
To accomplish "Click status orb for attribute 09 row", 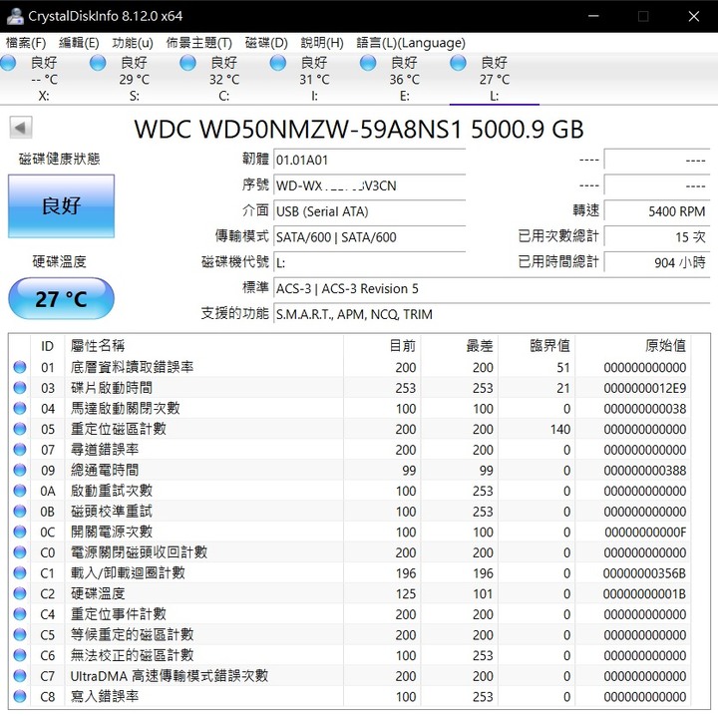I will [x=20, y=470].
